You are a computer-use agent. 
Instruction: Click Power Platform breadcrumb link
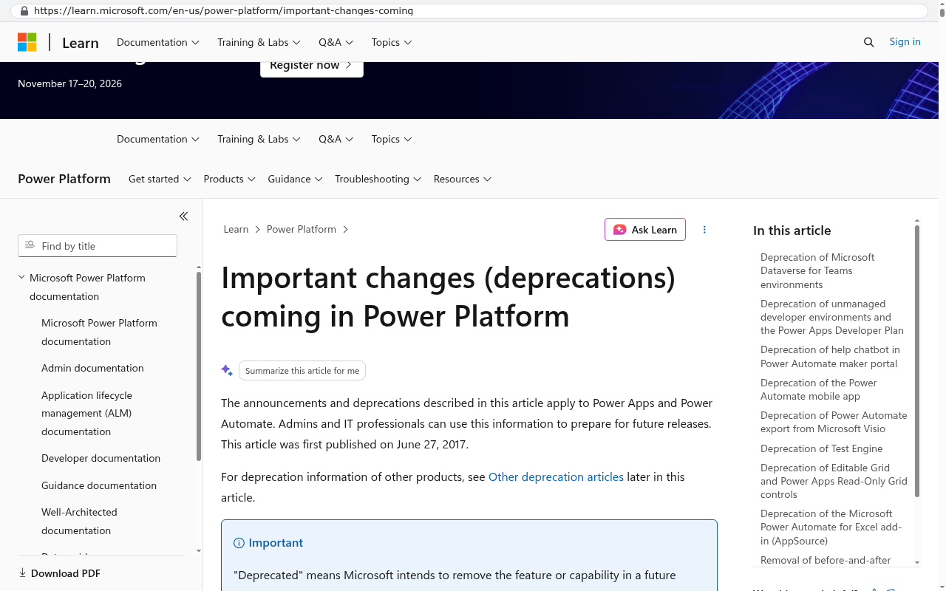coord(302,230)
